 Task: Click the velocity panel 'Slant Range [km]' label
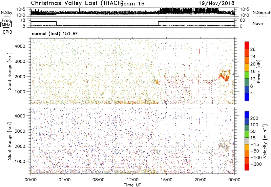9,141
